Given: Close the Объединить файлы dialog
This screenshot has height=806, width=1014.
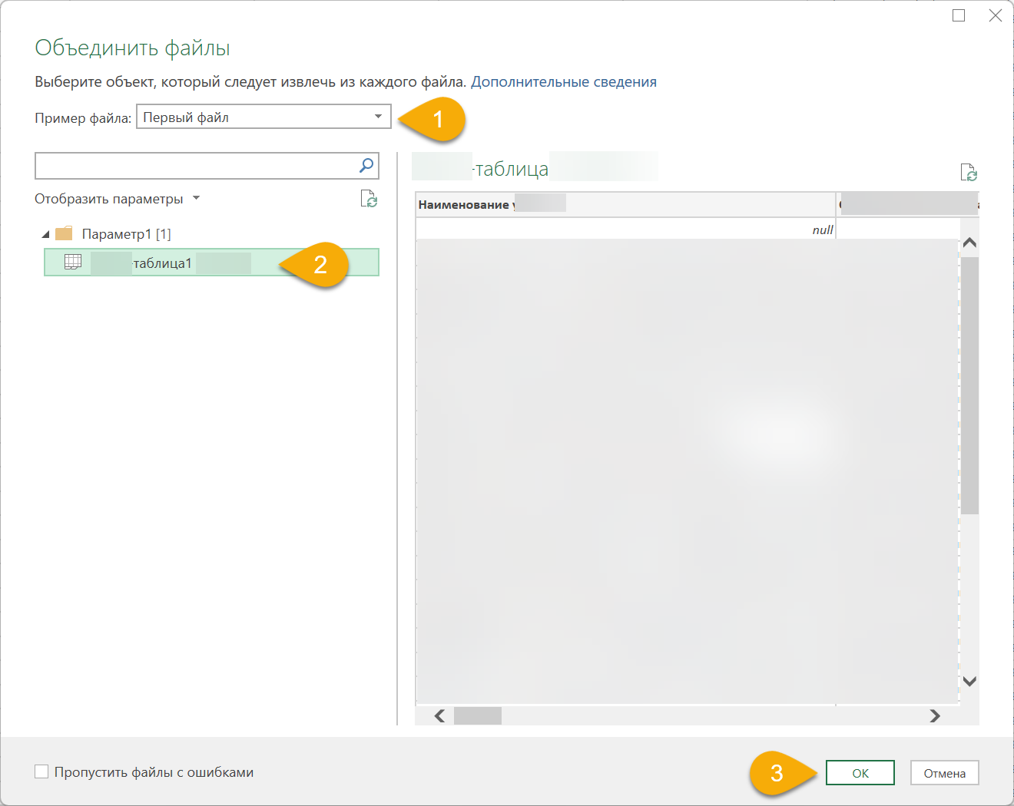Looking at the screenshot, I should [996, 15].
